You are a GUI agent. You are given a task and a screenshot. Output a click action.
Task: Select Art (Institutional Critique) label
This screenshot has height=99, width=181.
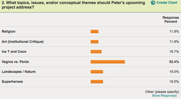pyautogui.click(x=23, y=42)
